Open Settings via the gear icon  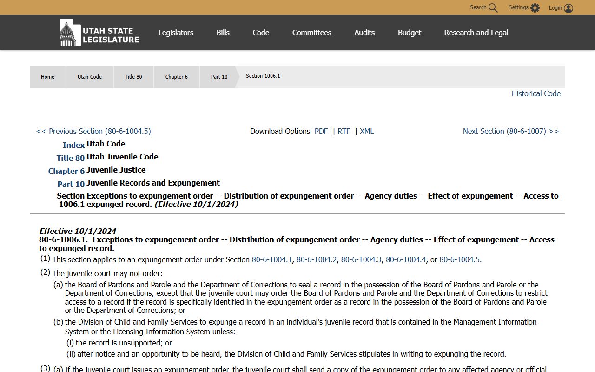(535, 8)
